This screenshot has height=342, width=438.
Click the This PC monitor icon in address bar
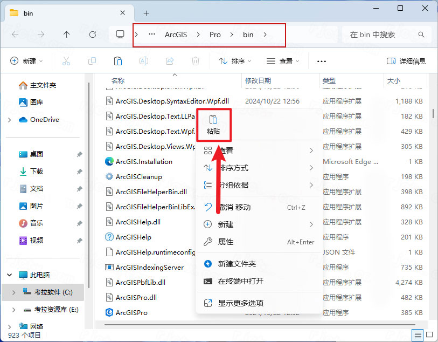coord(120,35)
